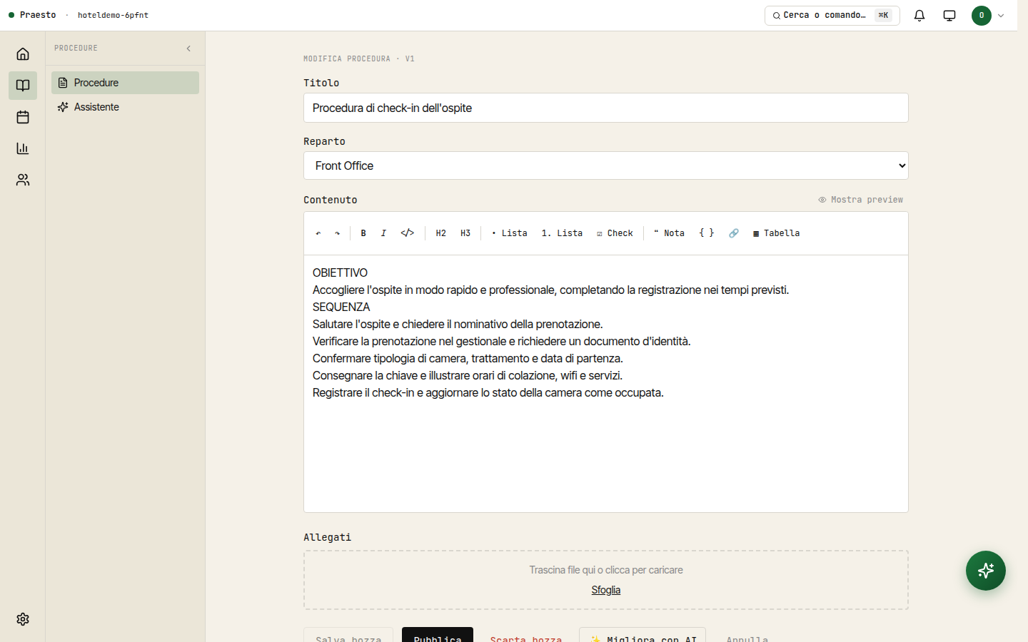1028x642 pixels.
Task: Insert a bulleted Lista
Action: 510,233
